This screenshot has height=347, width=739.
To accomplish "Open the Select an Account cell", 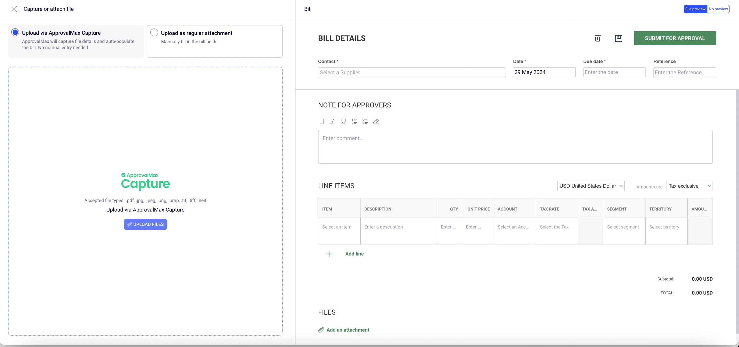I will (515, 231).
